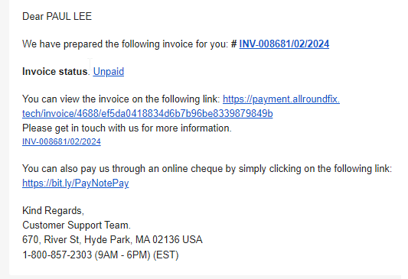Screen dimensions: 408x279
Task: Click the 'MA 02136 USA' portion of address
Action: point(169,239)
